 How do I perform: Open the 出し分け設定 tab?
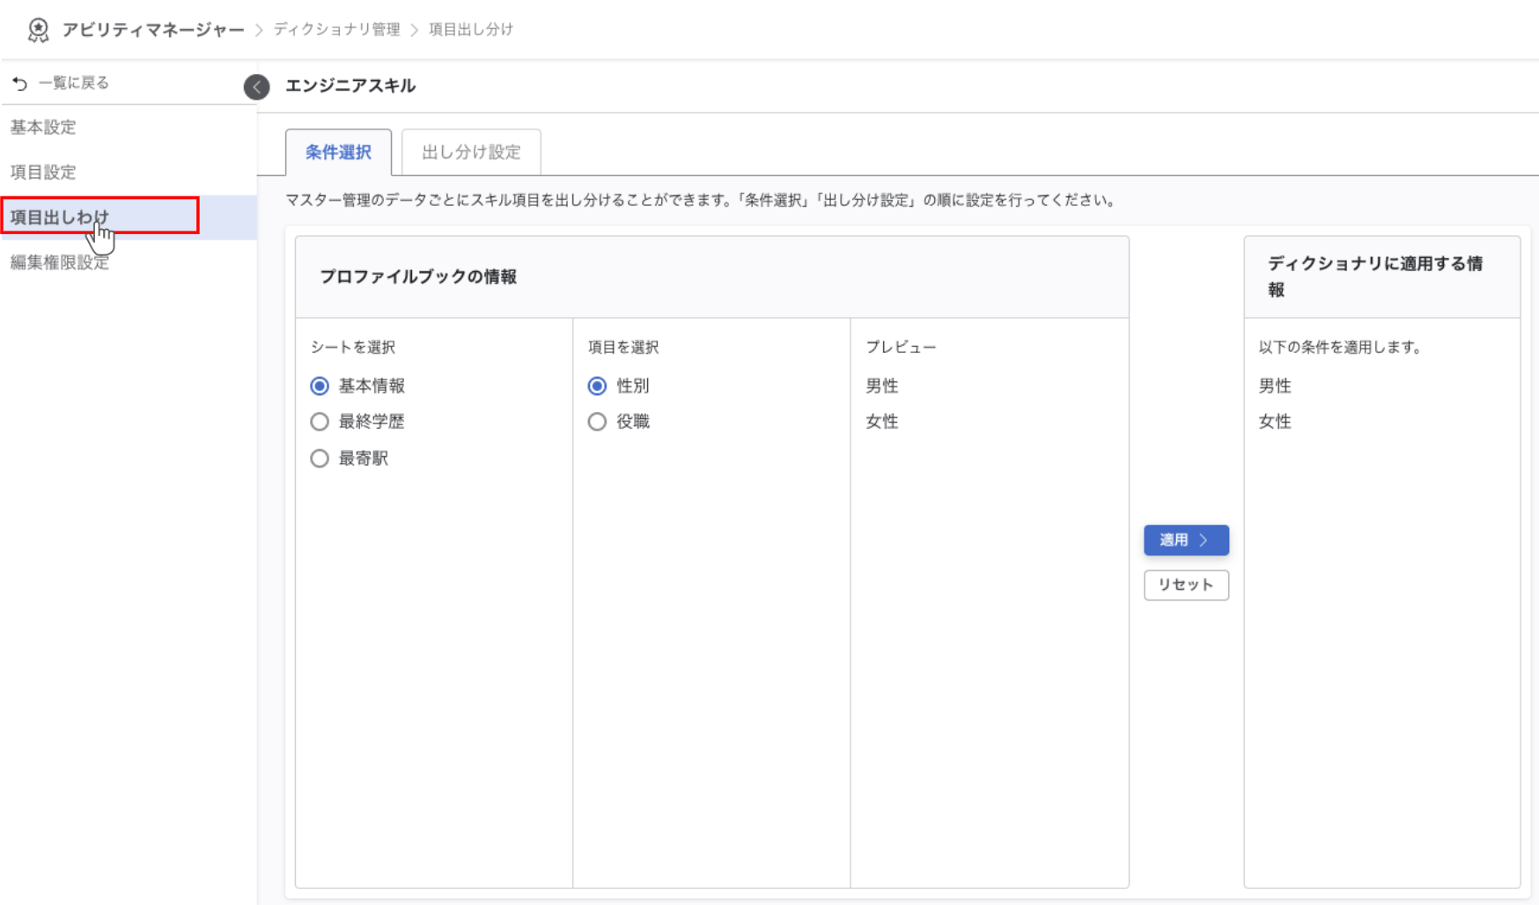pos(471,151)
